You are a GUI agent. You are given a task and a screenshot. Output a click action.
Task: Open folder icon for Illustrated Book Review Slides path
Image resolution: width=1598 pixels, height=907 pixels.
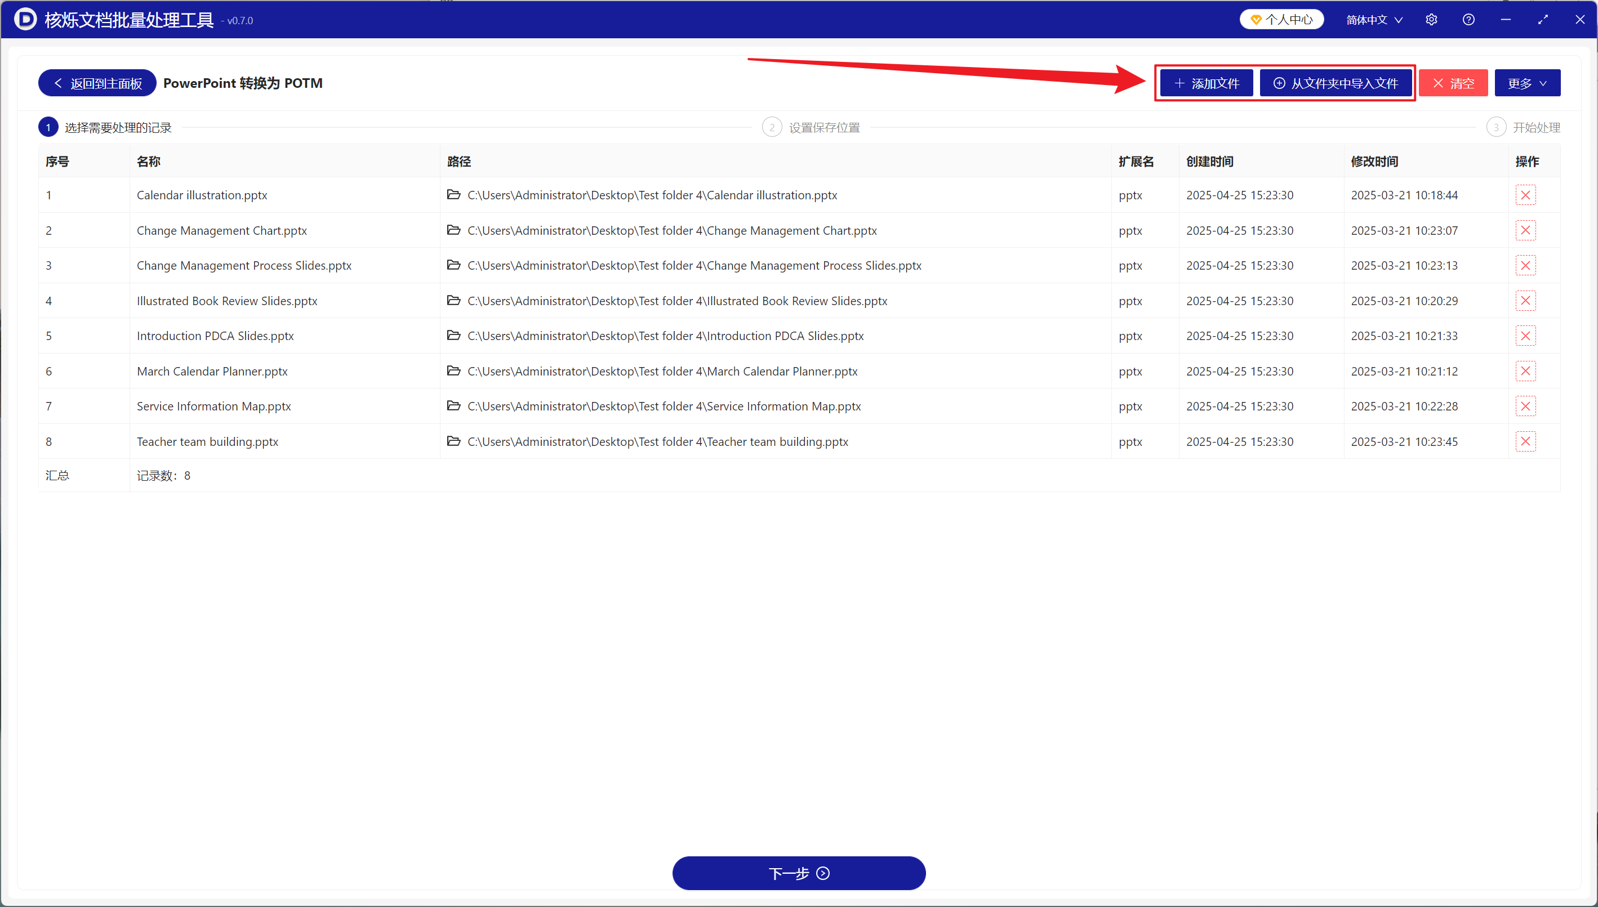[454, 300]
